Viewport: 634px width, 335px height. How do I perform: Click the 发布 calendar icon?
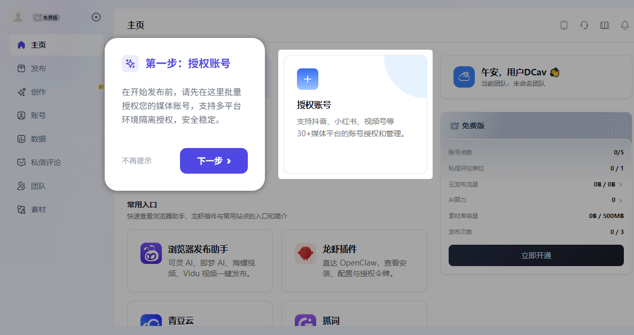coord(21,68)
